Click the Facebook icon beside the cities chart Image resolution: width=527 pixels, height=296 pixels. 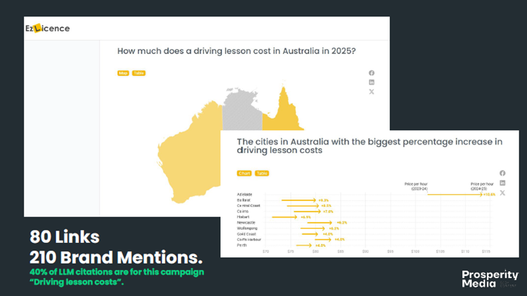pos(503,173)
